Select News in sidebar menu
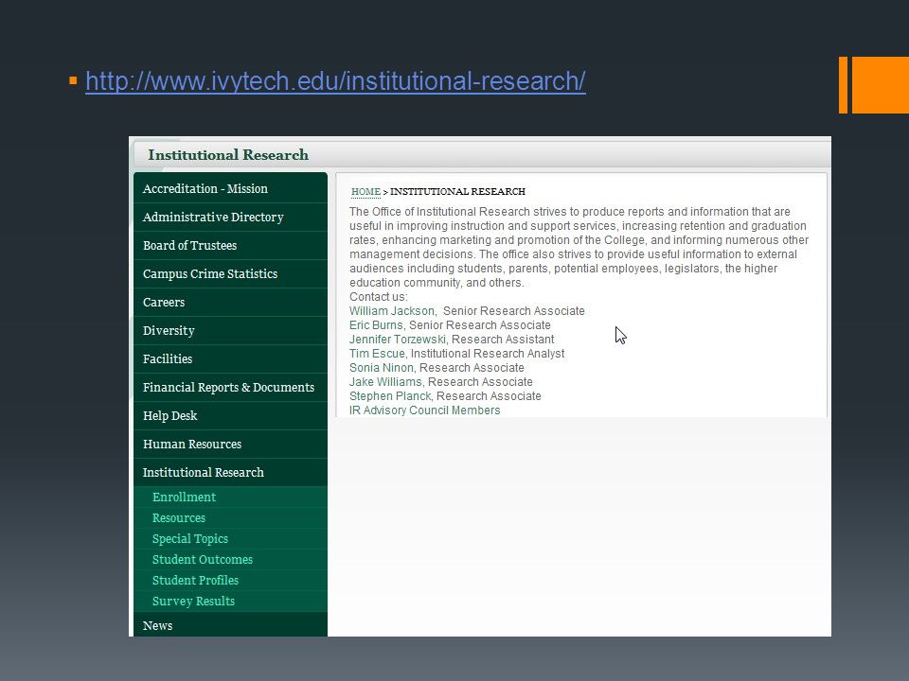 [230, 625]
